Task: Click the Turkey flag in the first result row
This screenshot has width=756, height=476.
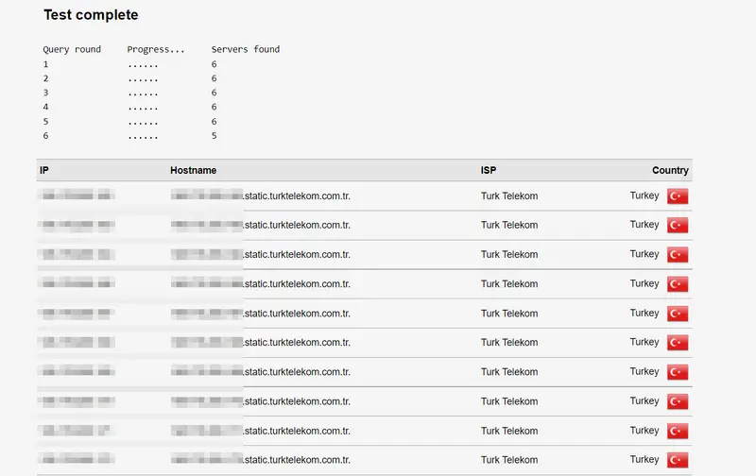Action: (678, 196)
